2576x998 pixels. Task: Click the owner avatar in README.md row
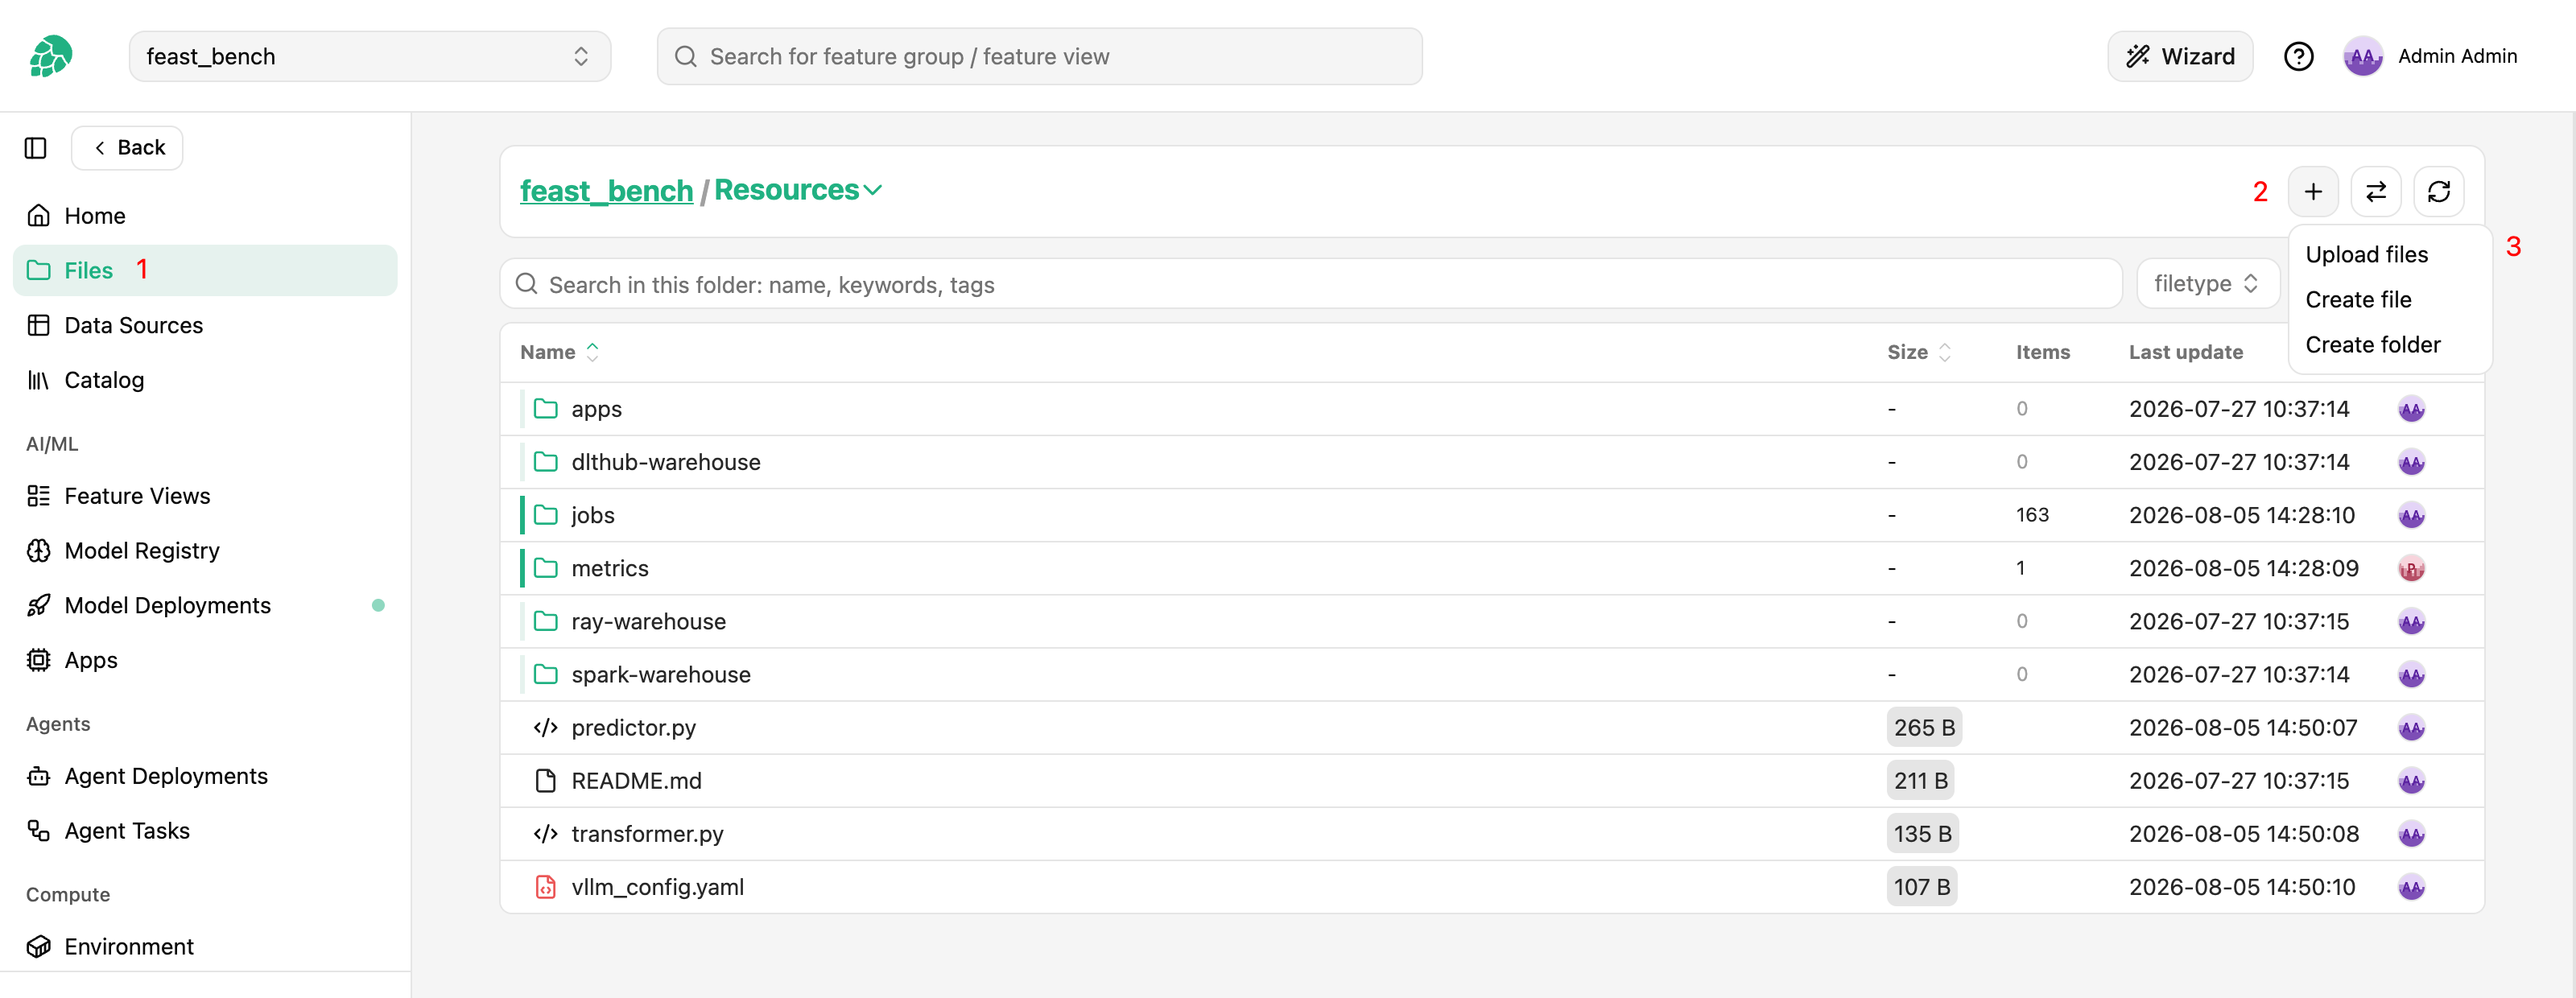(x=2411, y=781)
